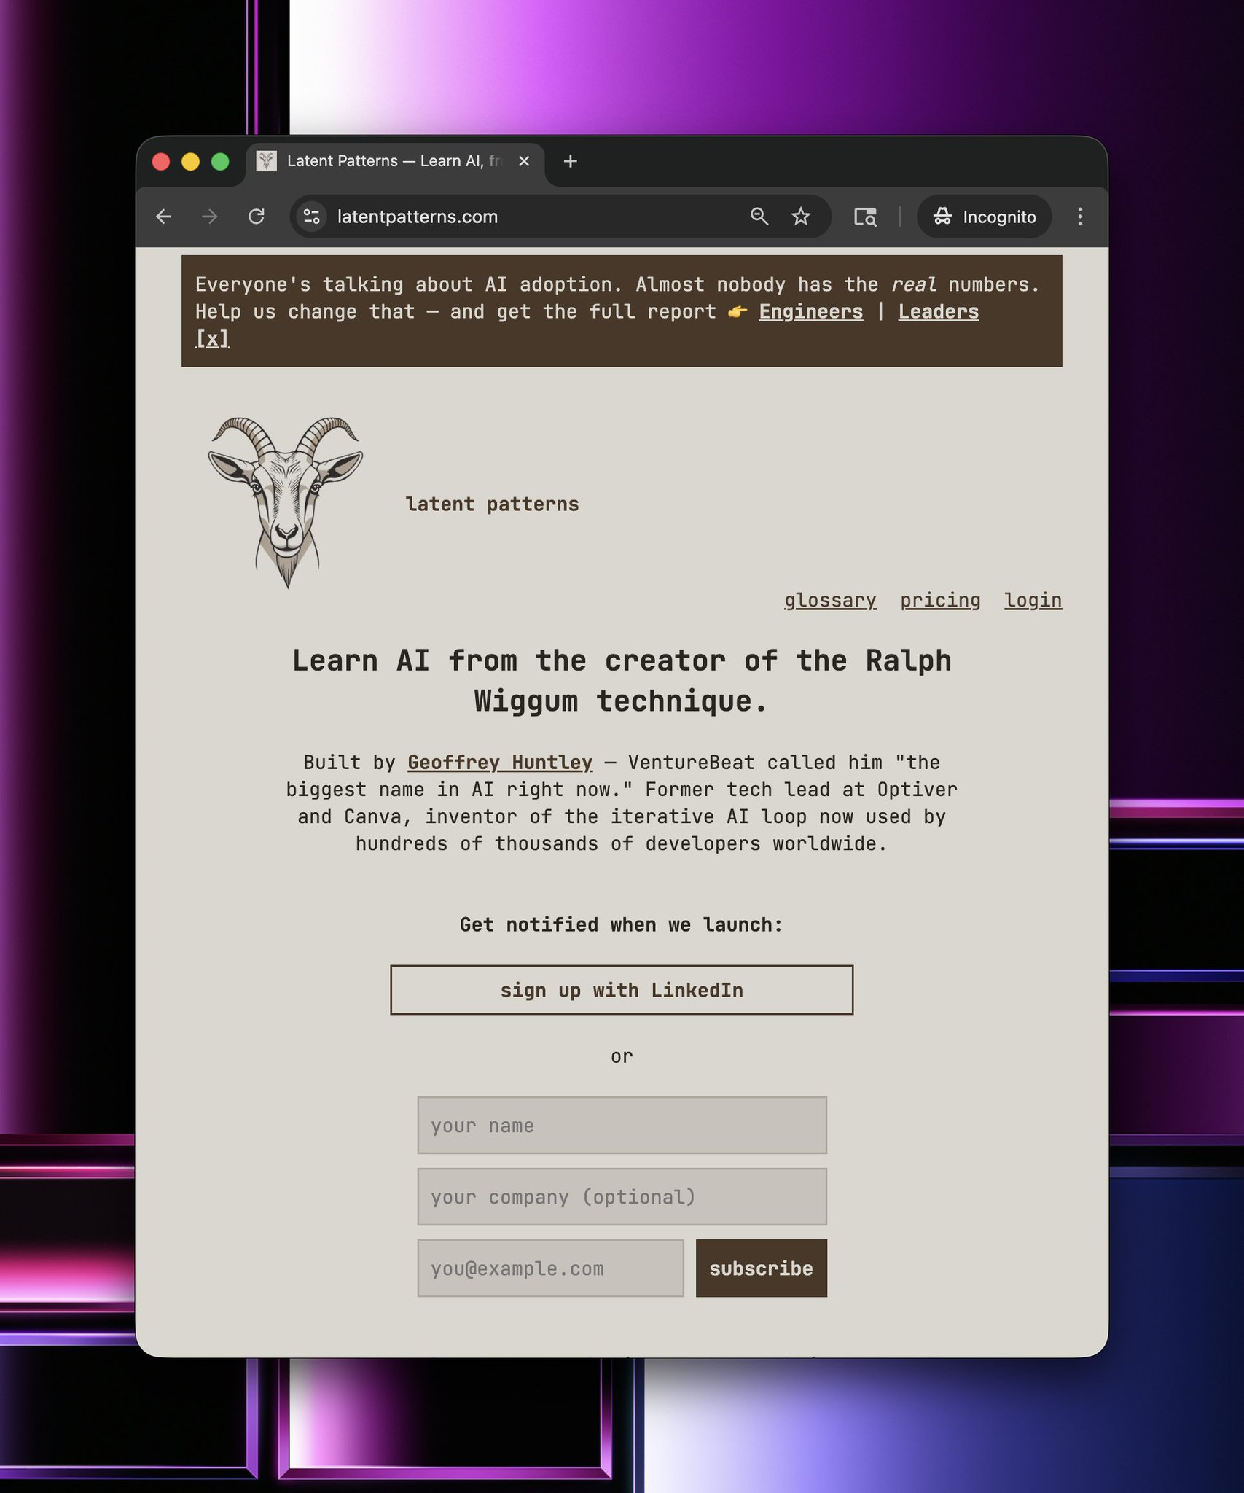Click the forward navigation arrow
The height and width of the screenshot is (1493, 1244).
(x=210, y=217)
